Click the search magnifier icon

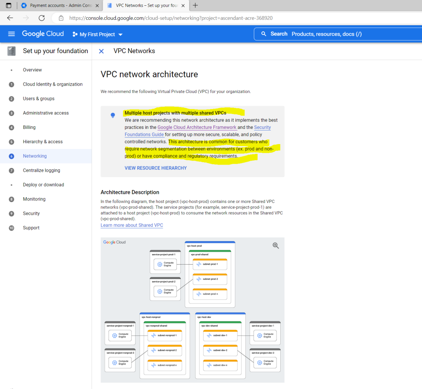[x=264, y=34]
